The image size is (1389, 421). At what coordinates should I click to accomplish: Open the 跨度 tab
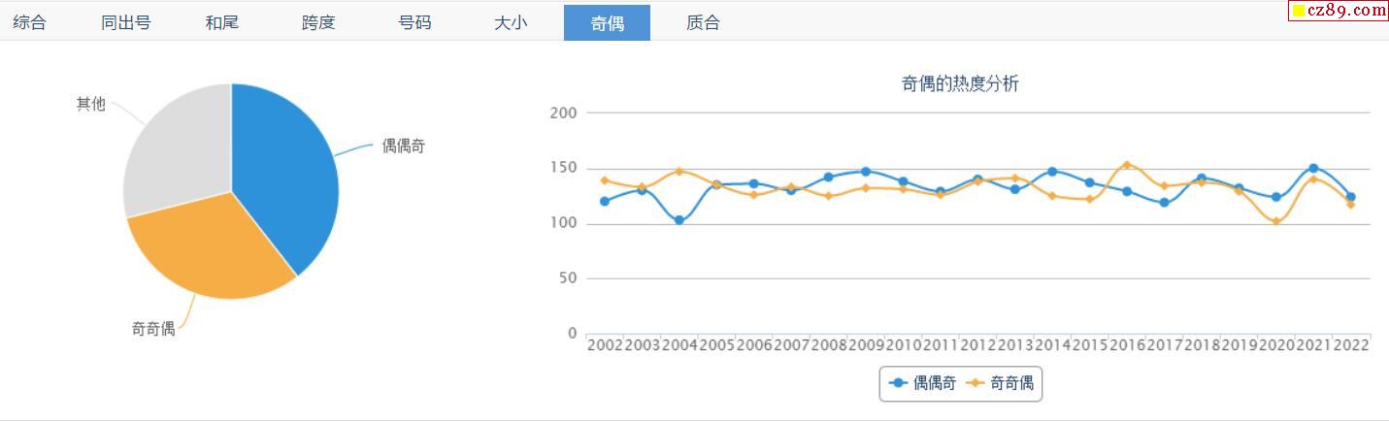point(318,22)
